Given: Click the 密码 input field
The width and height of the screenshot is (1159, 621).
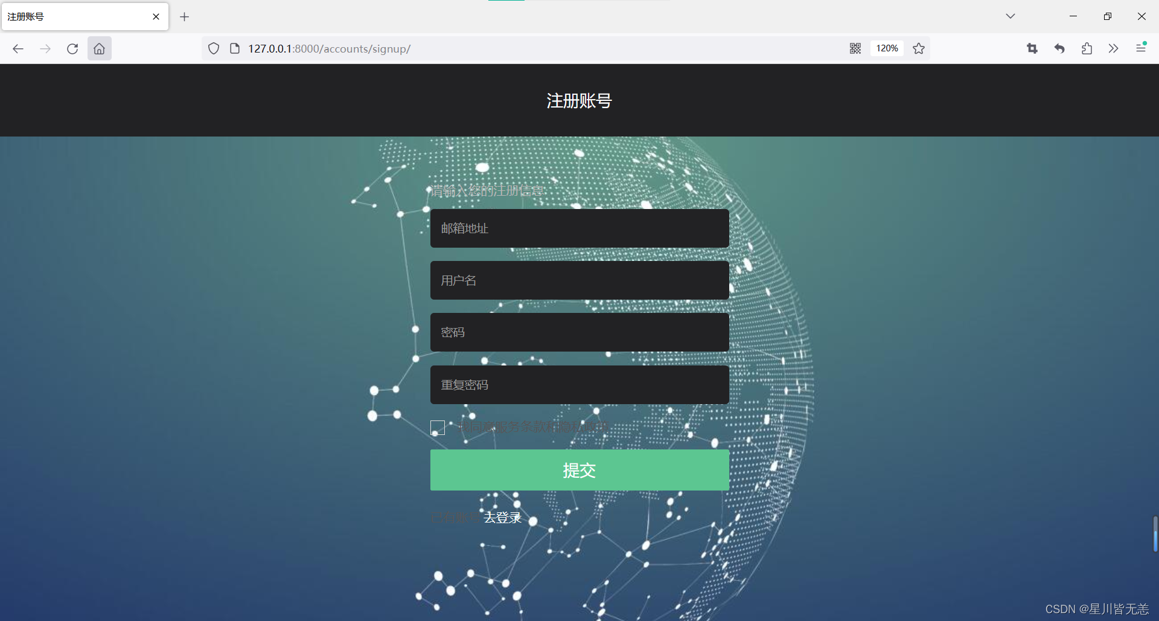Looking at the screenshot, I should [579, 332].
